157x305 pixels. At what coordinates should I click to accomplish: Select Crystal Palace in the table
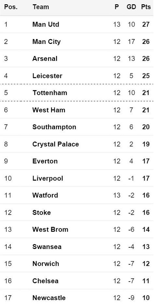point(56,144)
